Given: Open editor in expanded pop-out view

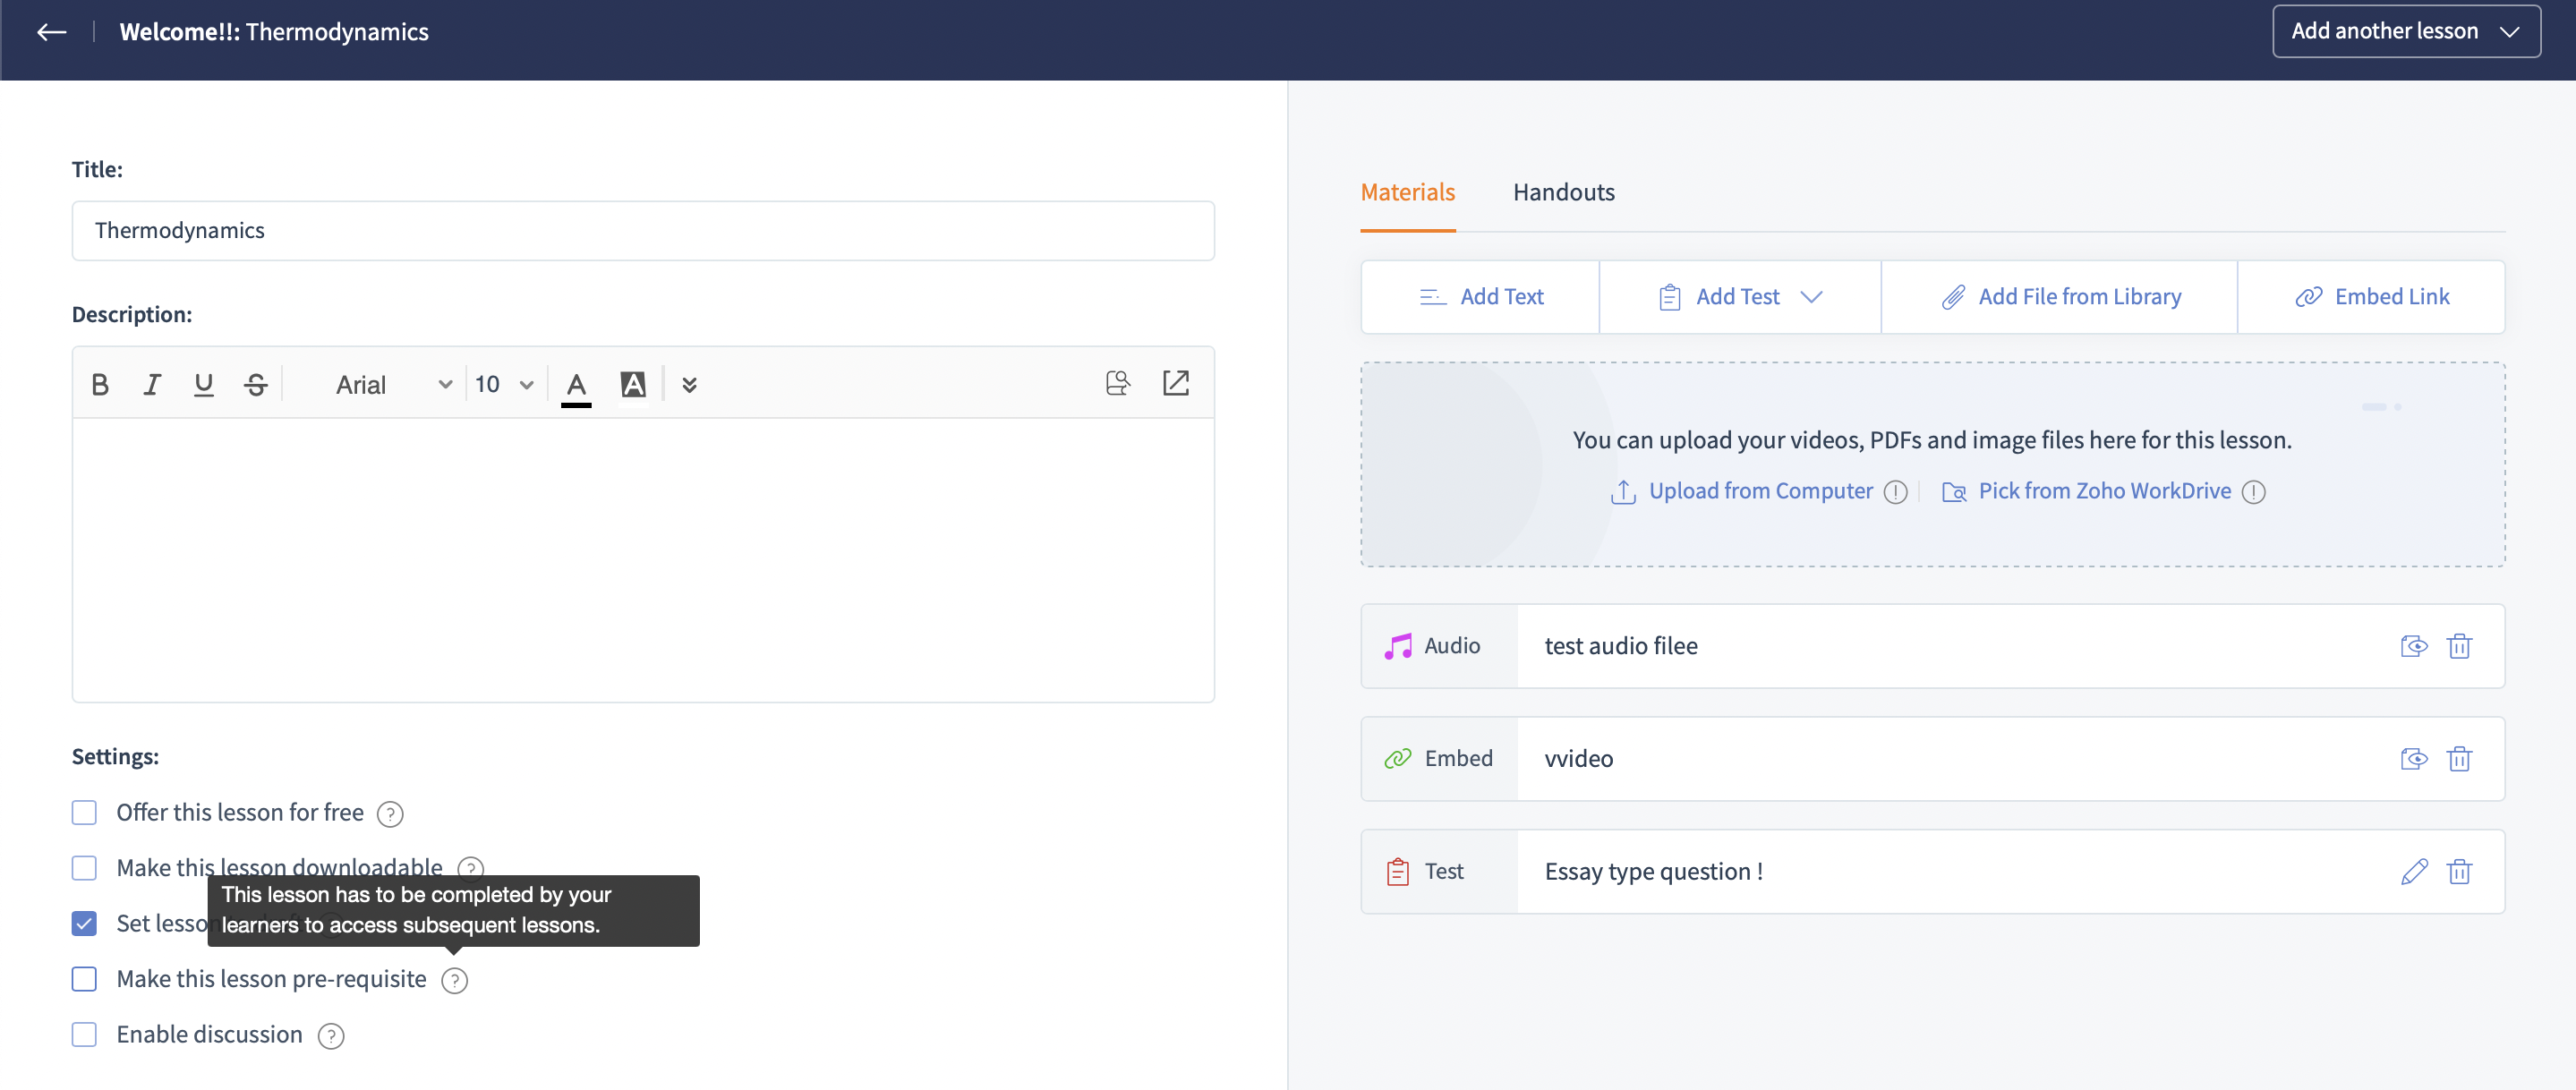Looking at the screenshot, I should [x=1175, y=383].
